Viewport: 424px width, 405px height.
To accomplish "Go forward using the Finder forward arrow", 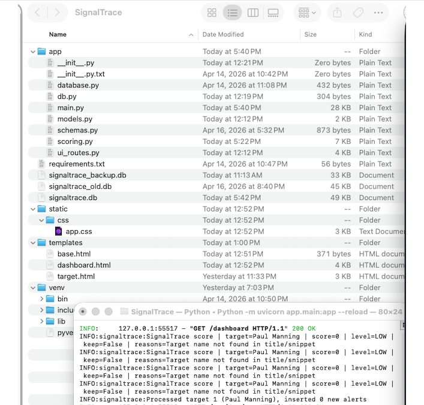I will tap(57, 13).
